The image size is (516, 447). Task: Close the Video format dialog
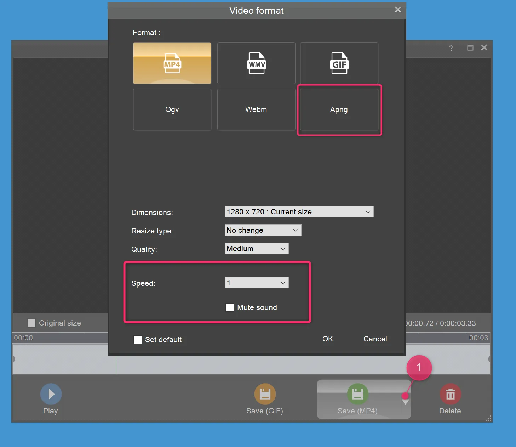tap(397, 10)
